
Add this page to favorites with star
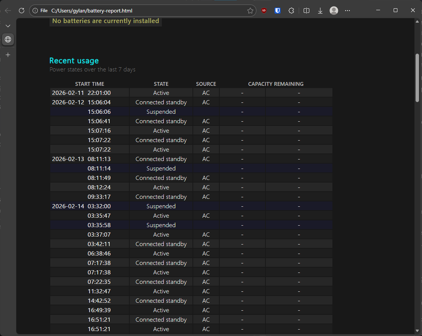point(250,11)
